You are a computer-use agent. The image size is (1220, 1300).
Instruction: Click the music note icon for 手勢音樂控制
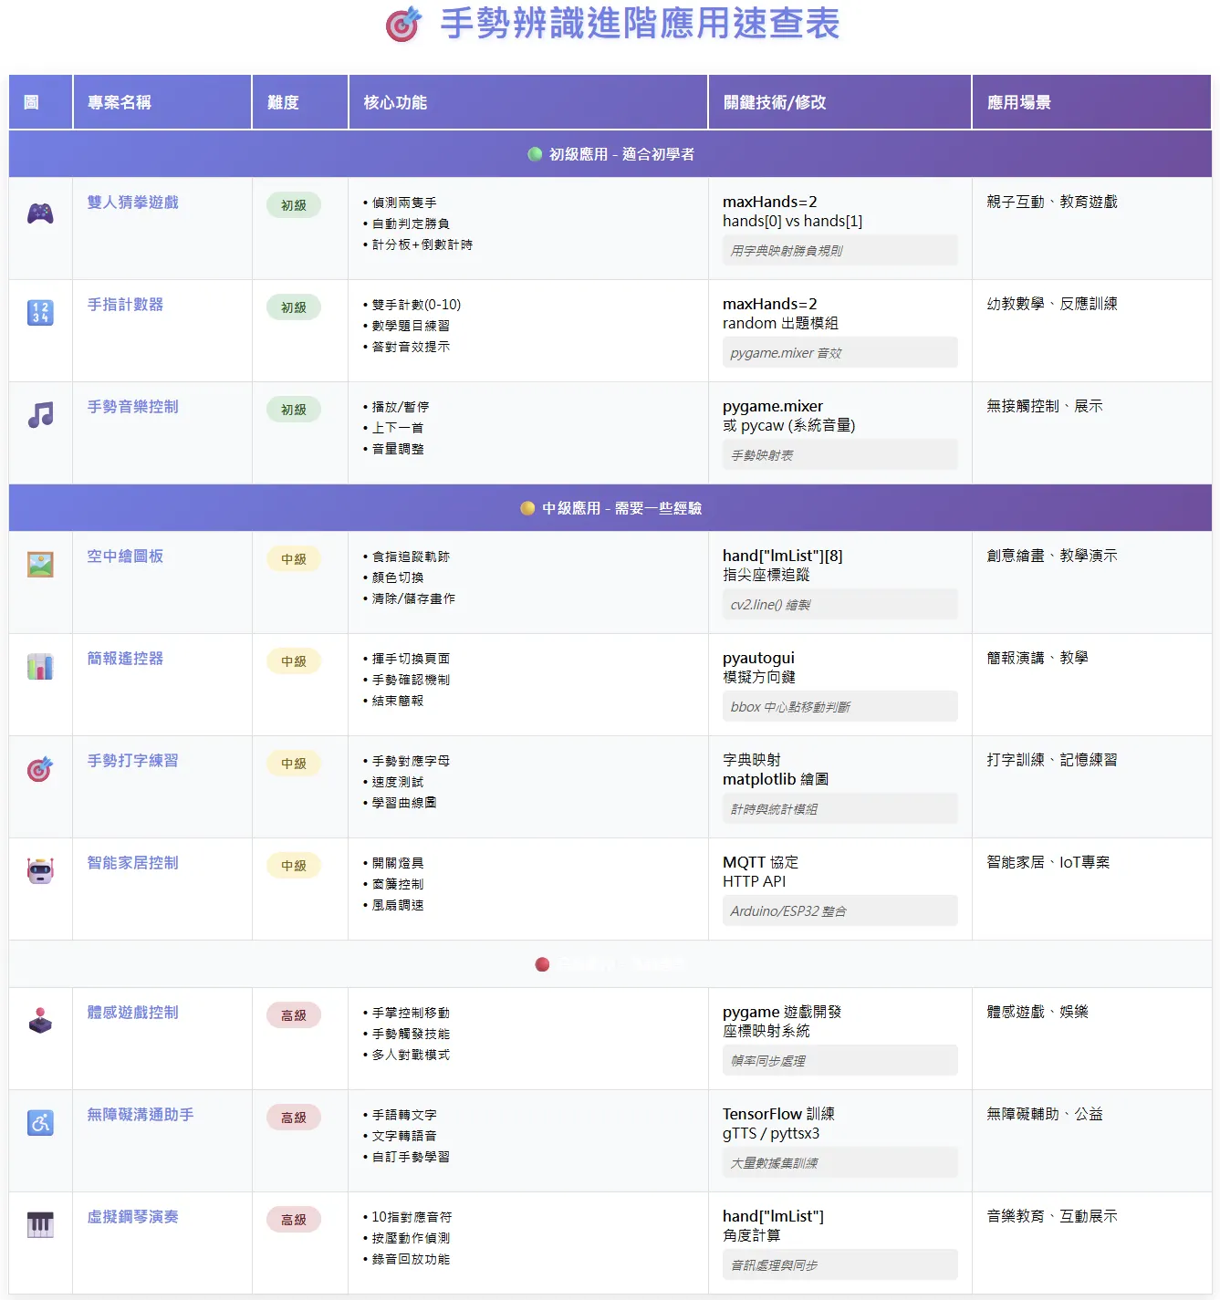(40, 415)
